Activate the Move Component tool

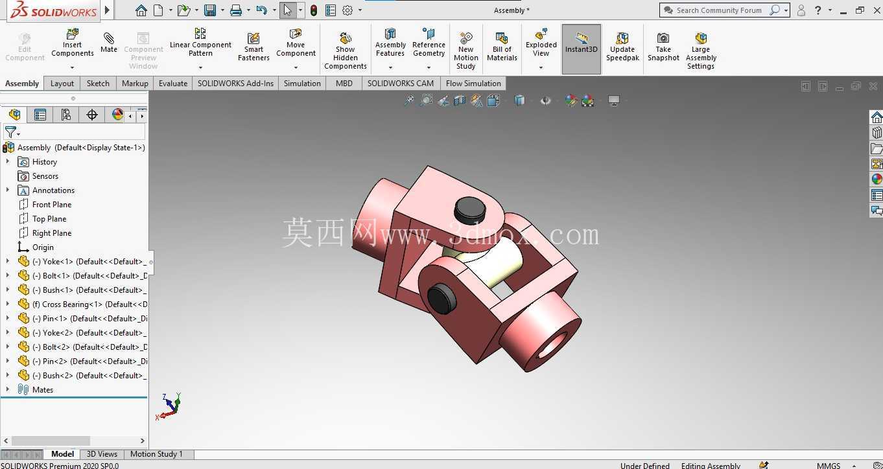pyautogui.click(x=296, y=43)
